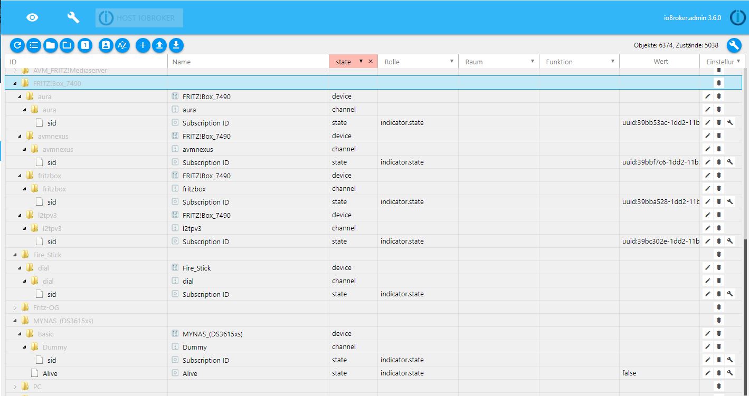Expand all nodes with the open folder icon
This screenshot has width=749, height=396.
point(67,45)
